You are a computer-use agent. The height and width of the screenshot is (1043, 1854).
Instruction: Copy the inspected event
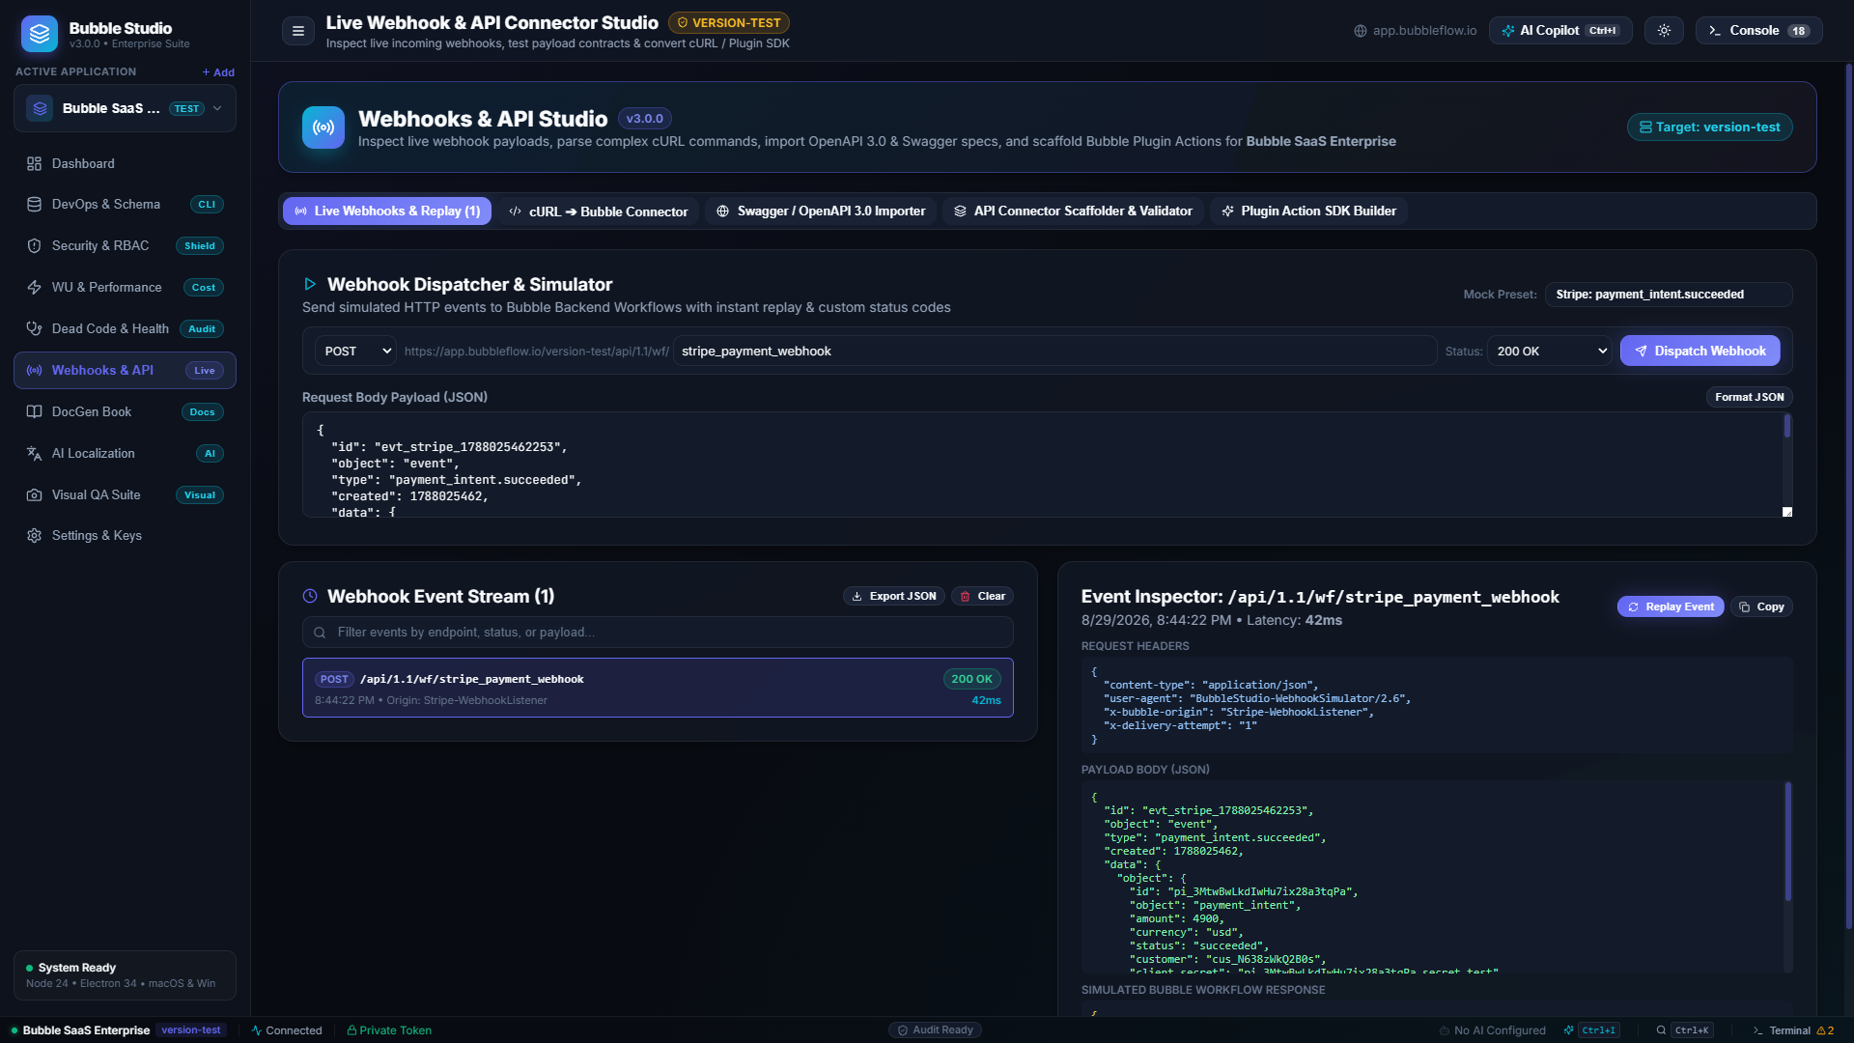tap(1761, 607)
